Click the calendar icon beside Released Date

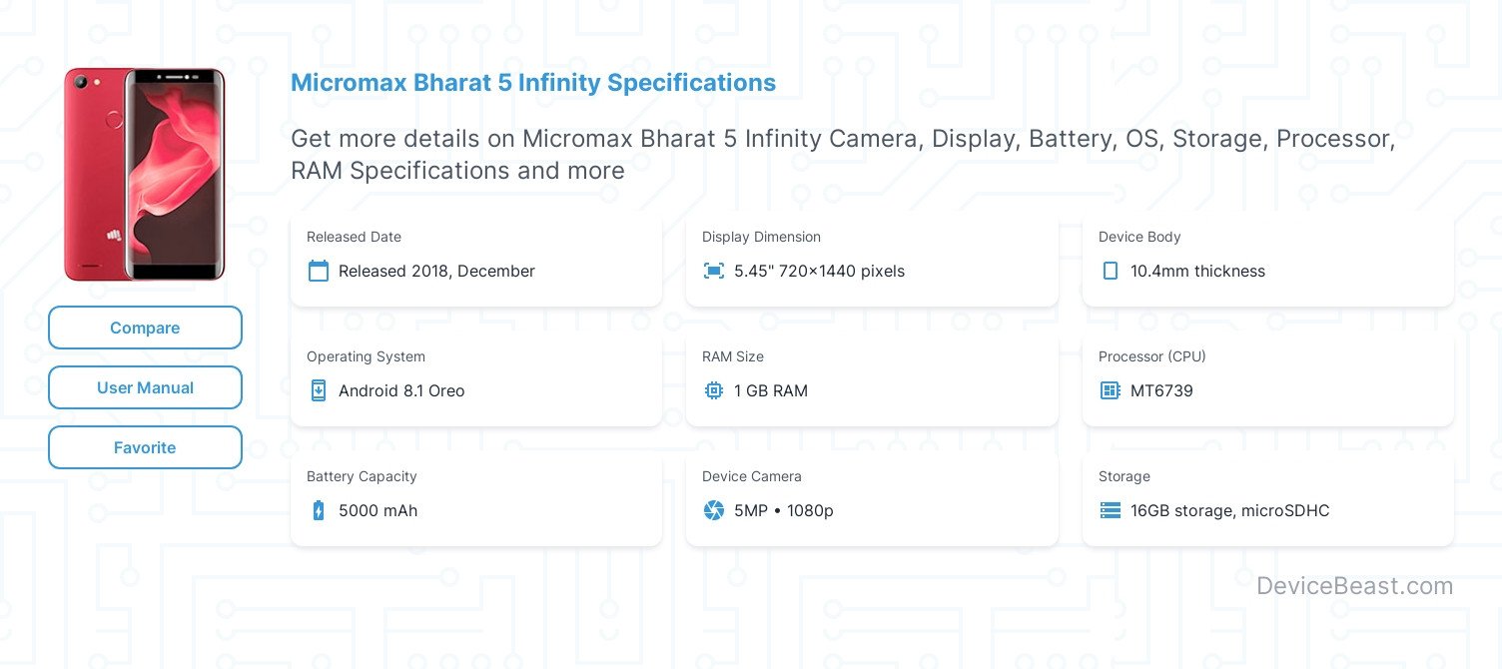tap(318, 271)
